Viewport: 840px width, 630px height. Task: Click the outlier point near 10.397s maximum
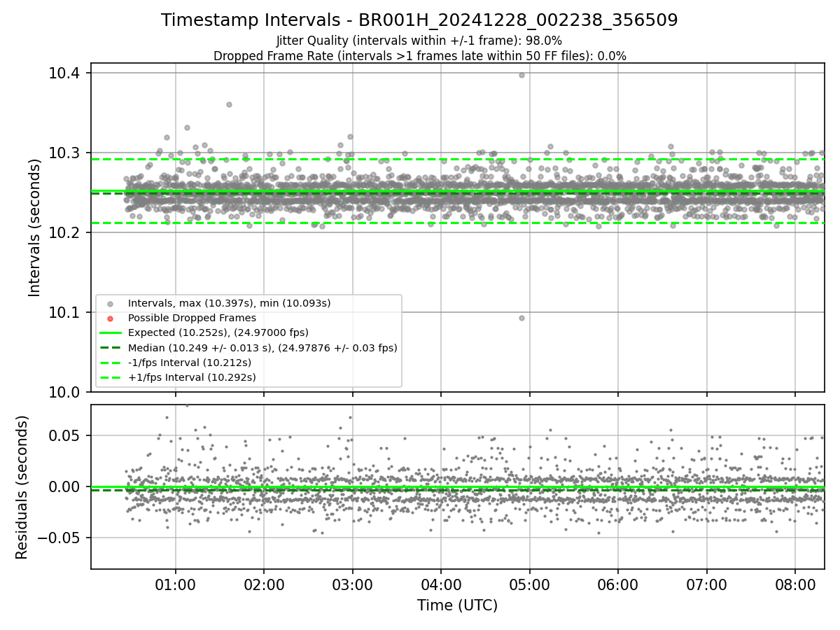521,75
